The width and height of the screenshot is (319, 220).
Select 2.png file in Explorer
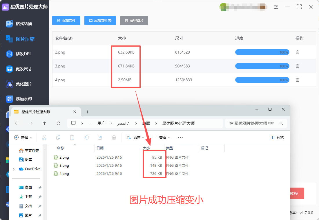pos(61,157)
